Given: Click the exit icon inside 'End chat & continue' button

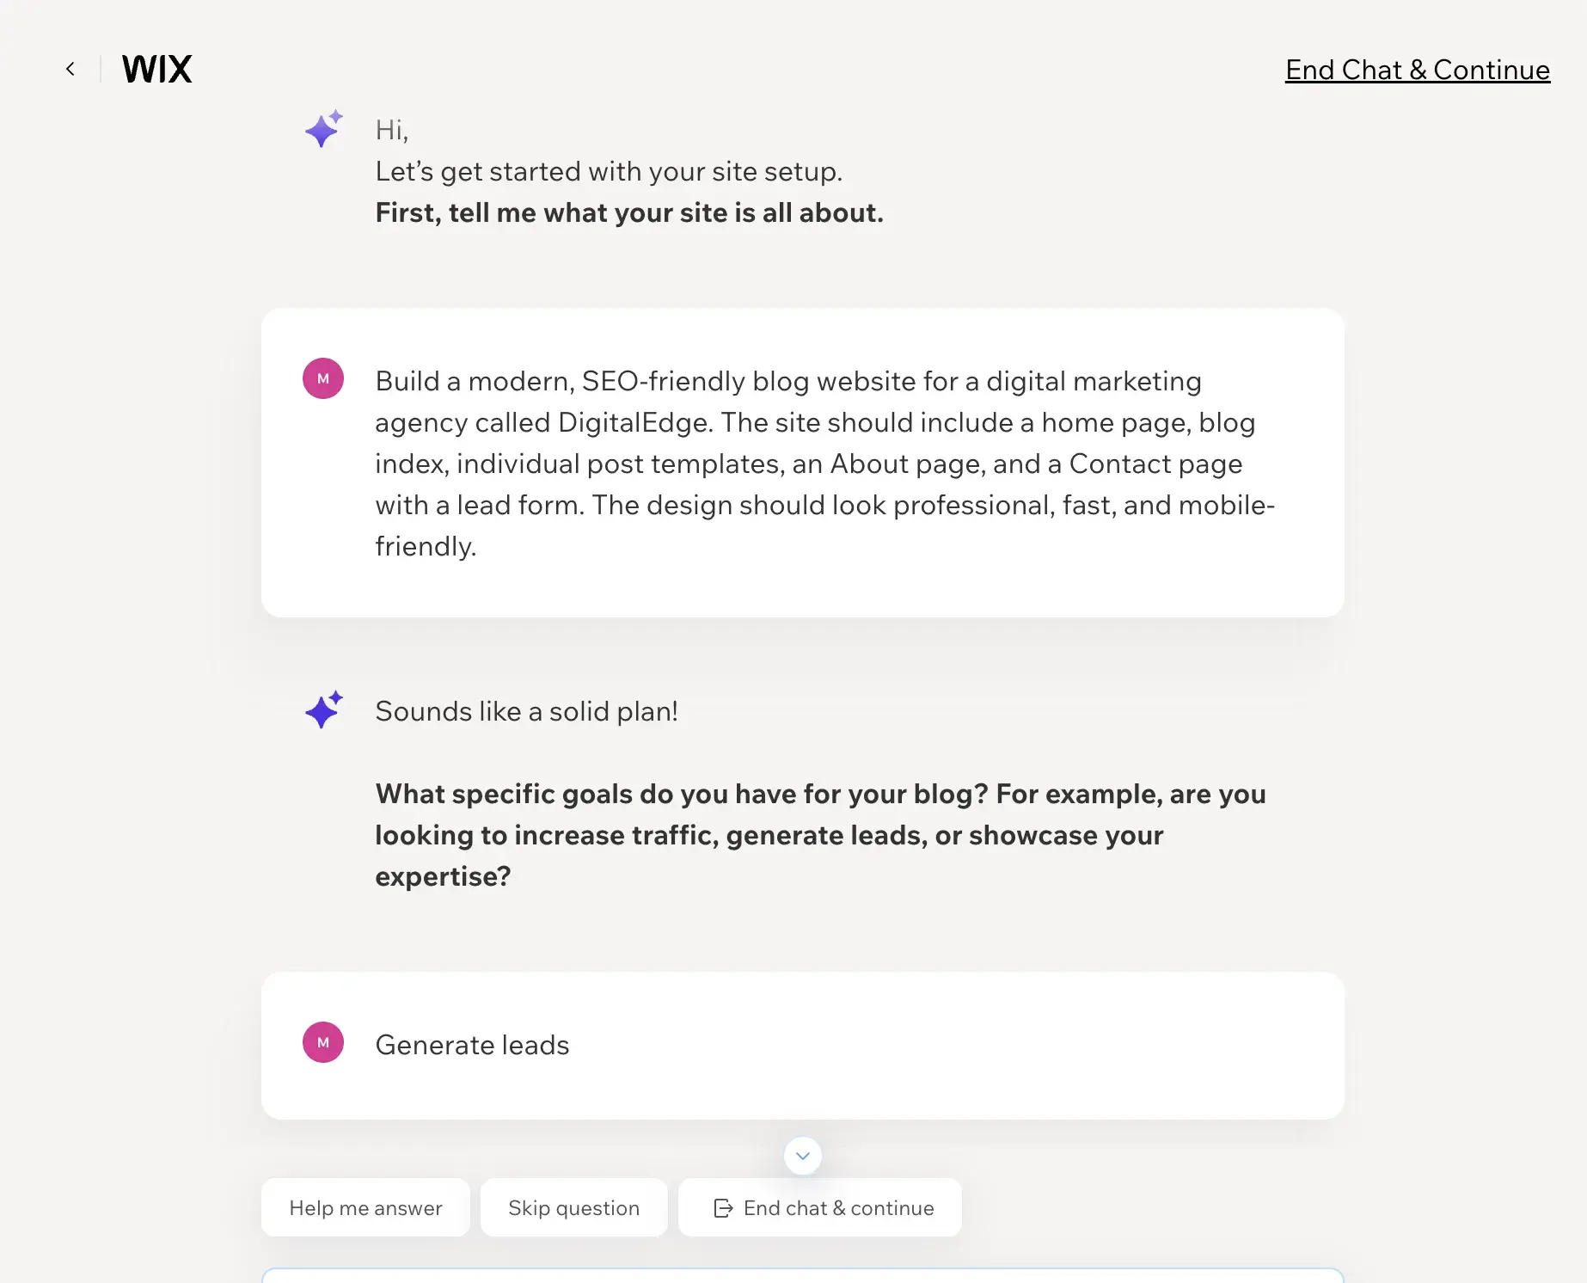Looking at the screenshot, I should [x=721, y=1207].
